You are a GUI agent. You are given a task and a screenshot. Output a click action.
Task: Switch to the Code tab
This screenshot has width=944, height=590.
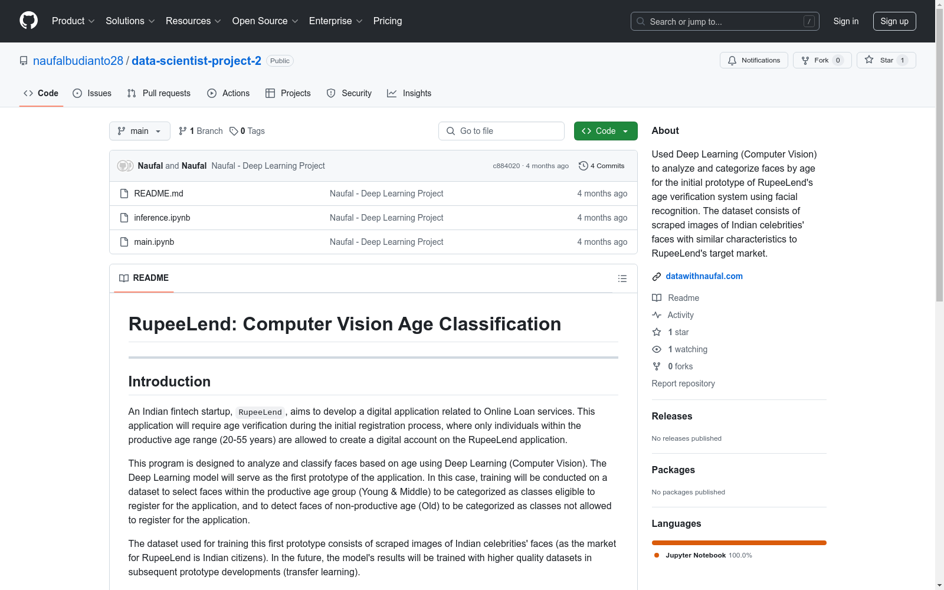pyautogui.click(x=41, y=93)
